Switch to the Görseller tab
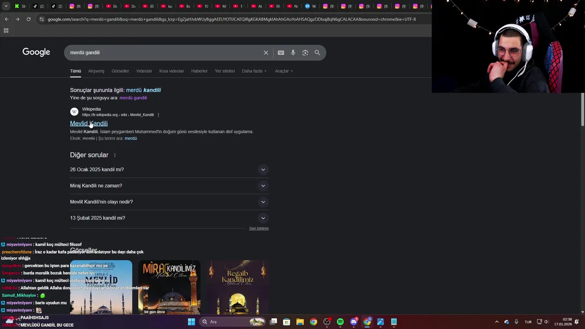The width and height of the screenshot is (585, 329). pyautogui.click(x=120, y=71)
